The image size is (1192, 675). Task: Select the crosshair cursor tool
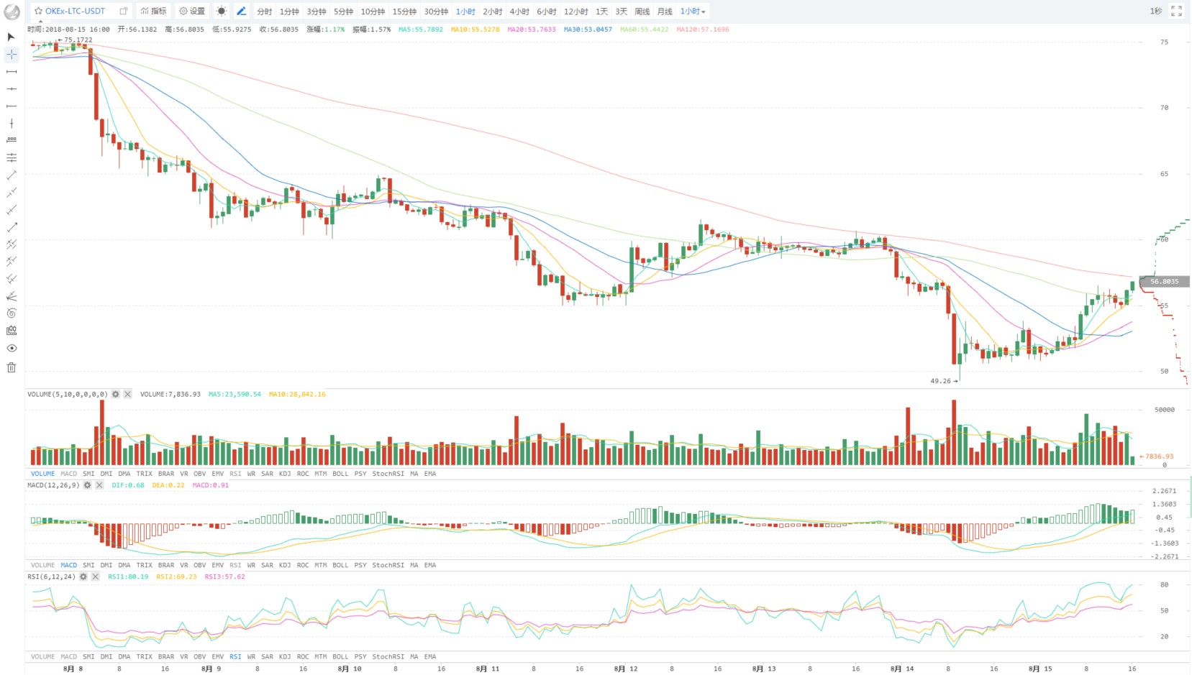[x=12, y=55]
